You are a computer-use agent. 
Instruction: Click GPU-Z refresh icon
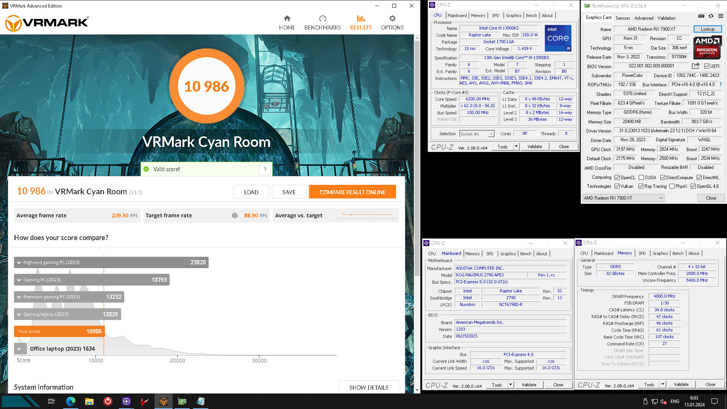711,16
